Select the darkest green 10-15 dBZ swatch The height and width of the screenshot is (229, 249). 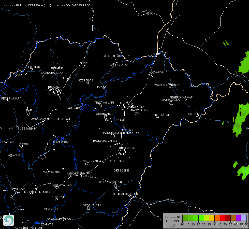click(185, 218)
